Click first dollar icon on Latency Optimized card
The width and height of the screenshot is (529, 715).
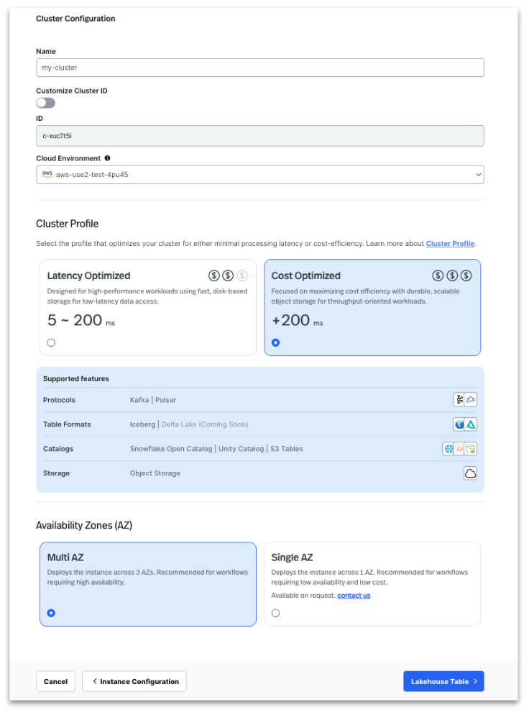pos(214,275)
